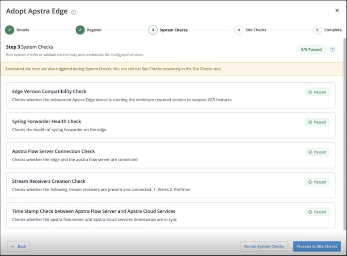Click the info icon beside Adopt Apstra Edge

74,12
